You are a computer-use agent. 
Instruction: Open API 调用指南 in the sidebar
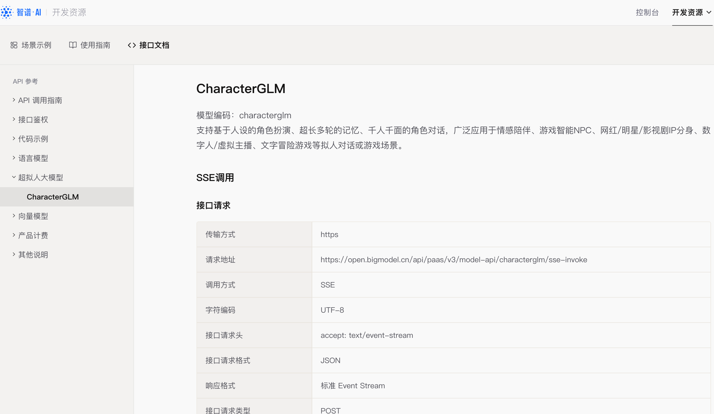pyautogui.click(x=40, y=100)
